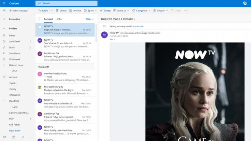Screen dimensions: 251x141
Task: Expand the 'Hello' conversation thread chevron
Action: (45, 77)
